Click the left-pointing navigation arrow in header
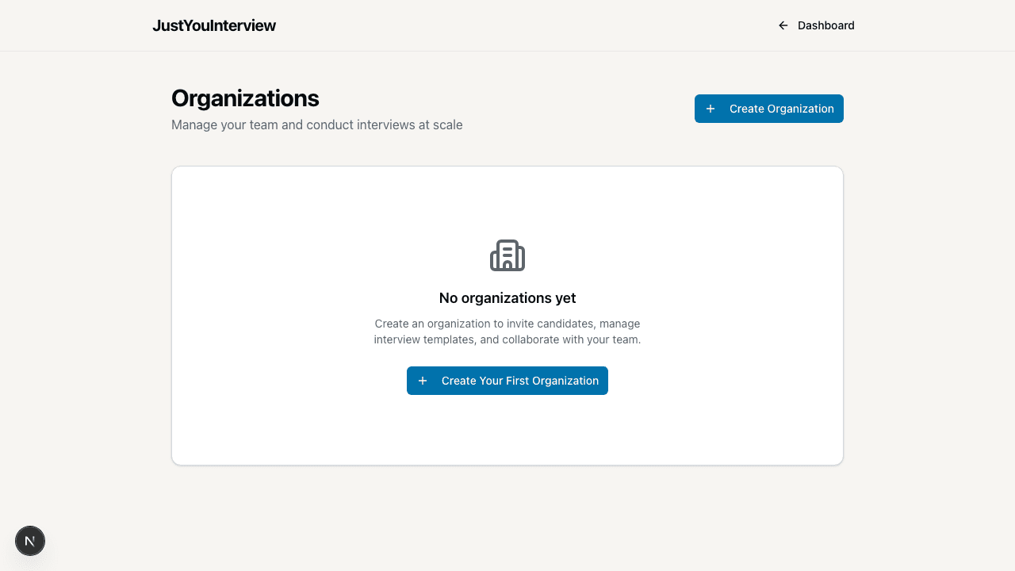Screen dimensions: 1015x571 783,25
